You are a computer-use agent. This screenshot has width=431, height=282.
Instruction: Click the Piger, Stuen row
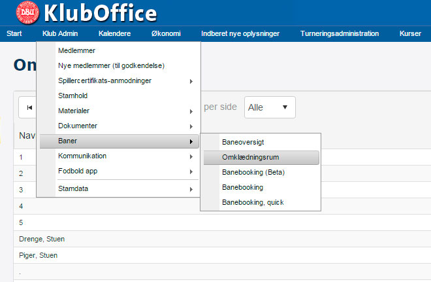click(x=222, y=255)
